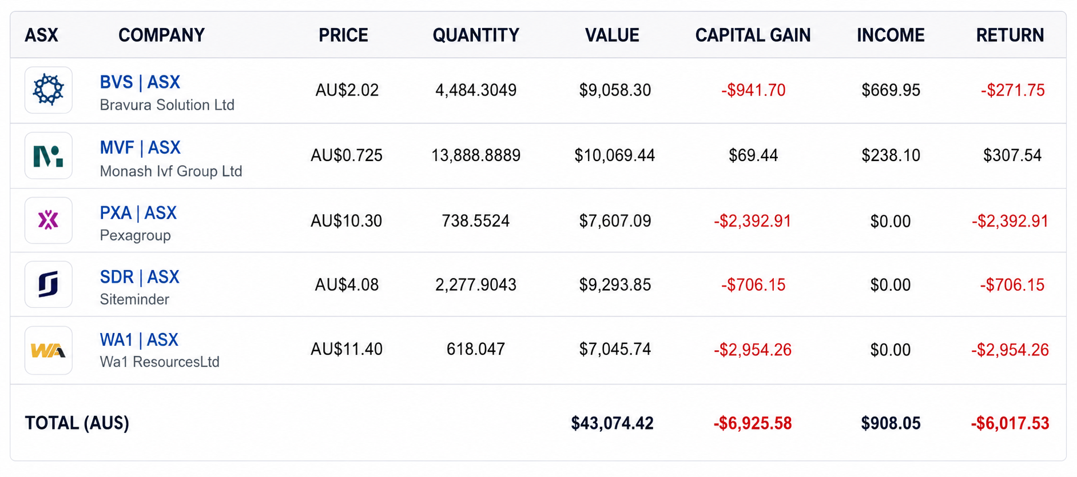
Task: Click the AU$10.30 price cell
Action: (347, 221)
